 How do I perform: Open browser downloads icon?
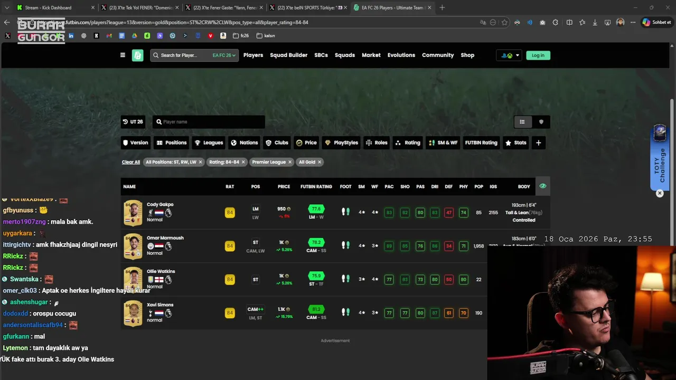pyautogui.click(x=595, y=22)
